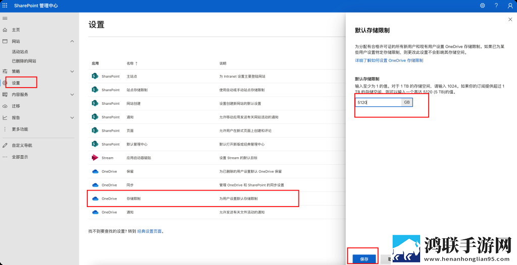Click the 自定义导航 pencil icon
This screenshot has height=265, width=517.
(x=5, y=145)
